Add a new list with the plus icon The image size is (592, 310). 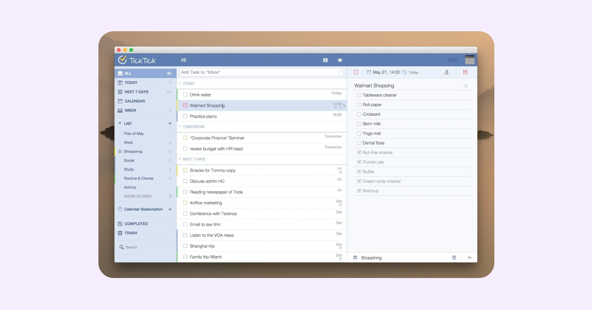(x=170, y=123)
